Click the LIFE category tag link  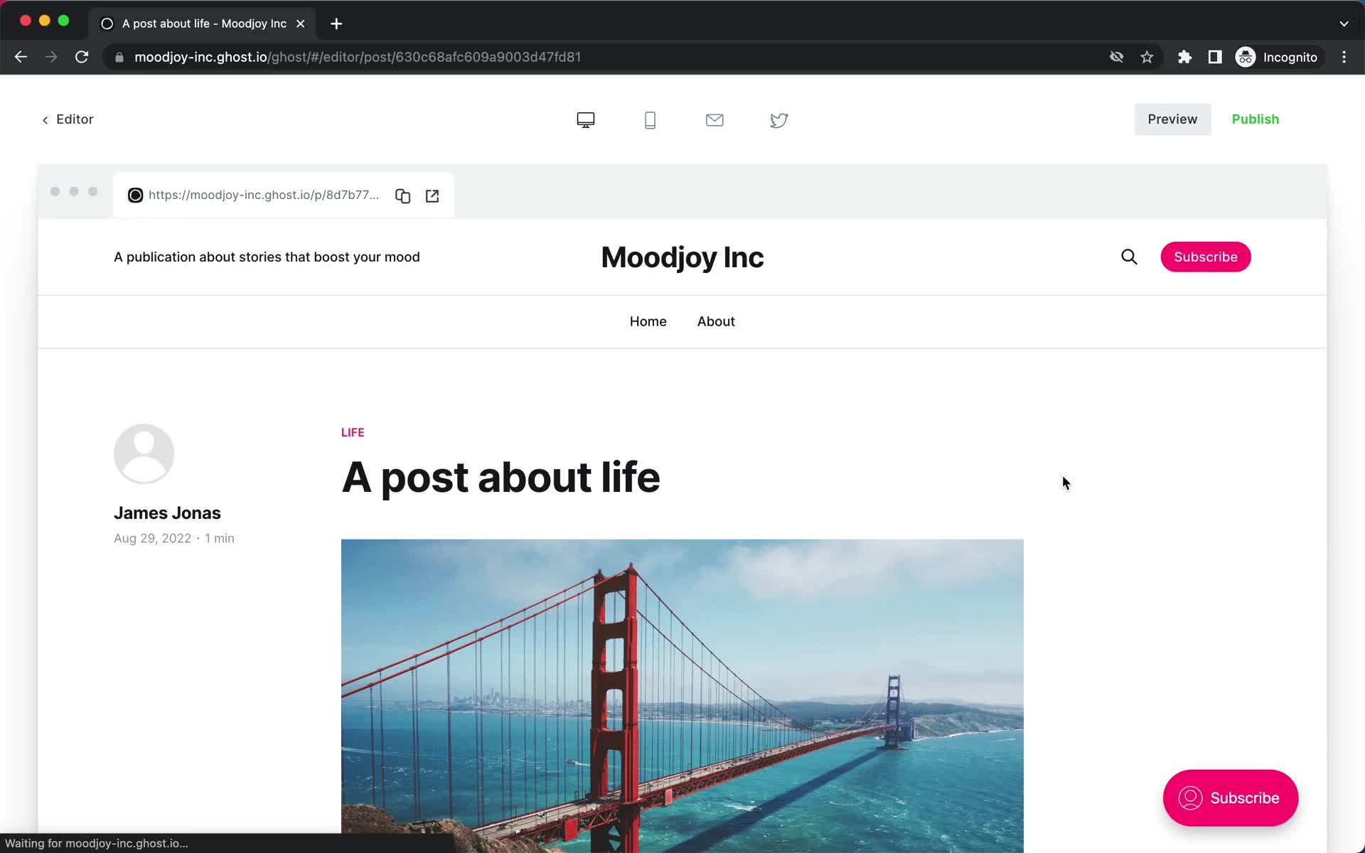(353, 431)
